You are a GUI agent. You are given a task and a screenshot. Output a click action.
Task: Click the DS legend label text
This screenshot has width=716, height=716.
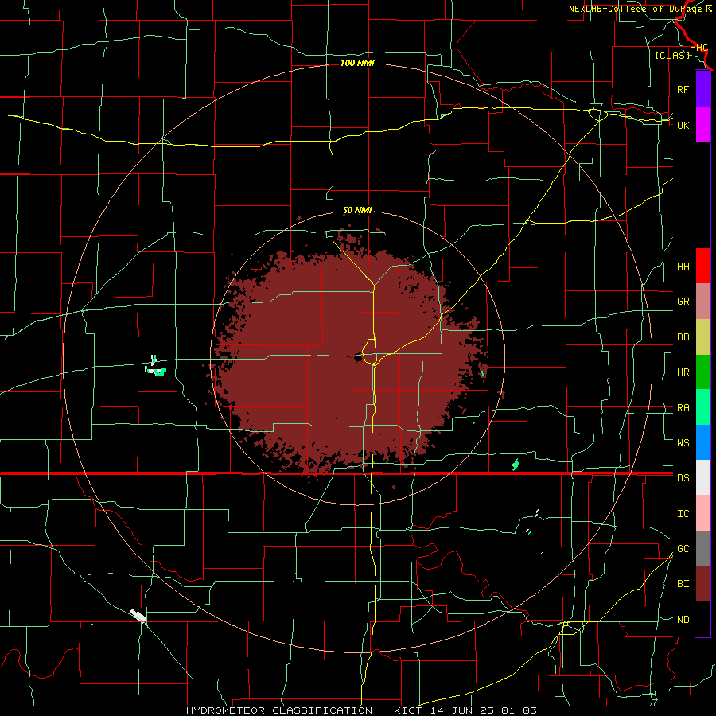tap(683, 478)
